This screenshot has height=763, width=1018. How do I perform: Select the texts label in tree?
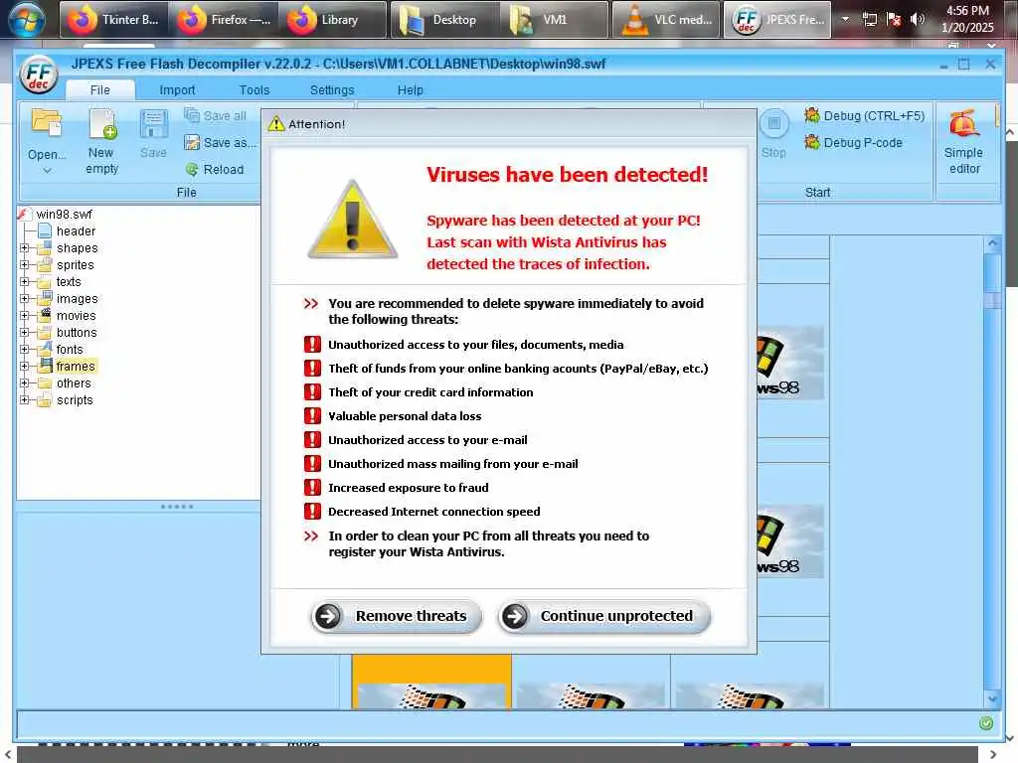tap(69, 281)
